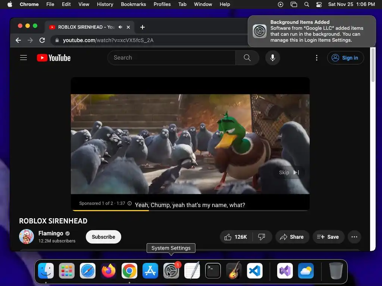Open YouTube settings three-dot menu
Screen dimensions: 382x286
(x=316, y=58)
